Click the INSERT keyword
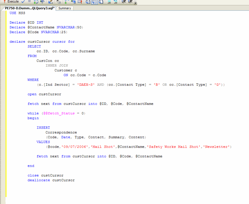 pos(43,128)
